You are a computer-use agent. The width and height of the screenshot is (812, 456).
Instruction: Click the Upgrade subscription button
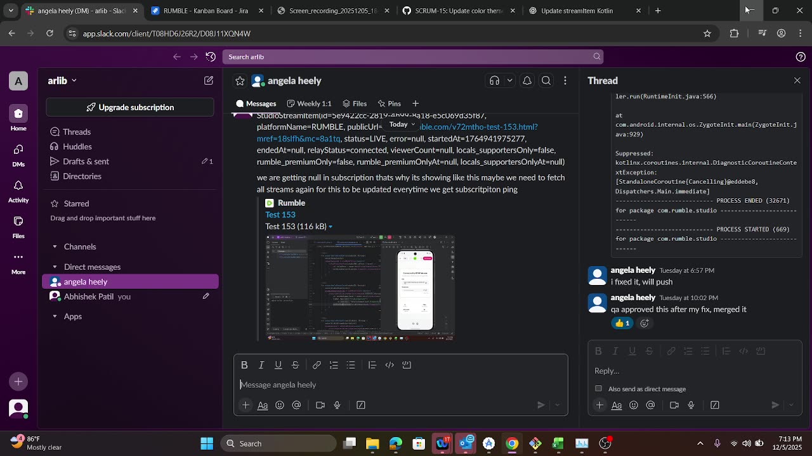click(130, 107)
